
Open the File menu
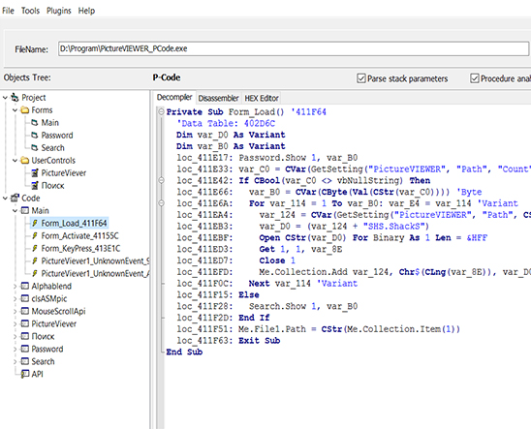8,11
